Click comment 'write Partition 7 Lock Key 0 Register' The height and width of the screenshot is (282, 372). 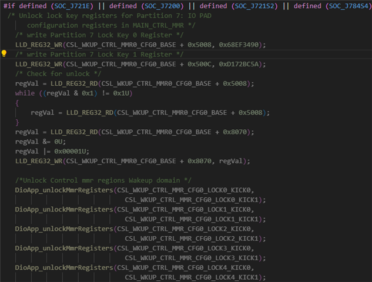(99, 35)
